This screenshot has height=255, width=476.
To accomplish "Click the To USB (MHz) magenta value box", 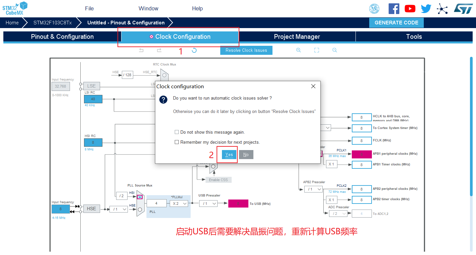I will click(x=238, y=204).
